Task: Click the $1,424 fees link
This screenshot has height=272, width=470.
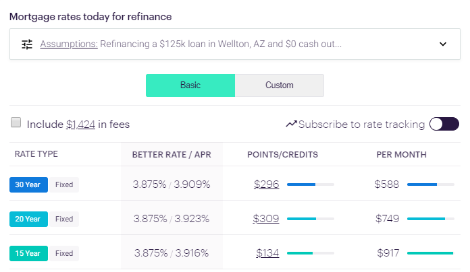Action: (80, 124)
